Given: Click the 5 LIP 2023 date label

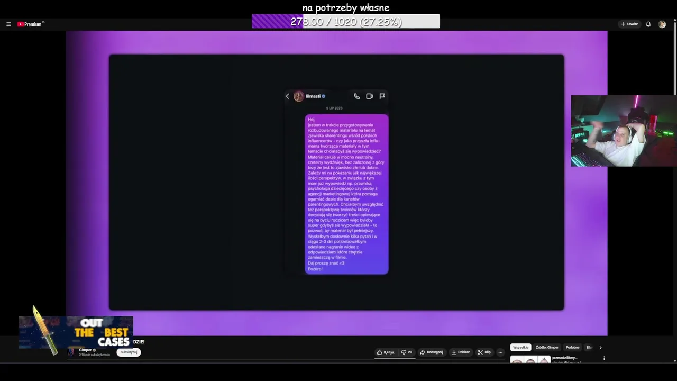Looking at the screenshot, I should [x=334, y=108].
